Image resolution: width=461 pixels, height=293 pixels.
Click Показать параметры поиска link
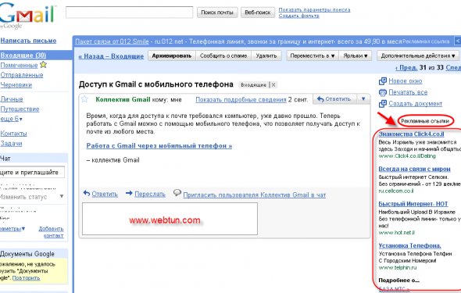pos(314,9)
